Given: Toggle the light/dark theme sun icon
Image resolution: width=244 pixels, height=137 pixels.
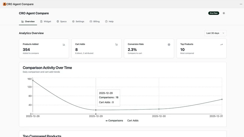Looking at the screenshot, I should click(x=224, y=13).
